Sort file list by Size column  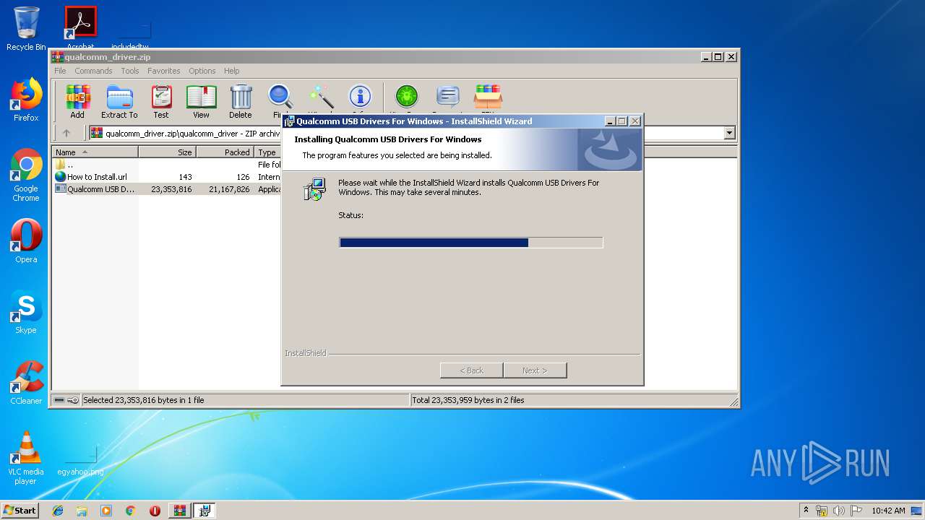click(x=167, y=152)
